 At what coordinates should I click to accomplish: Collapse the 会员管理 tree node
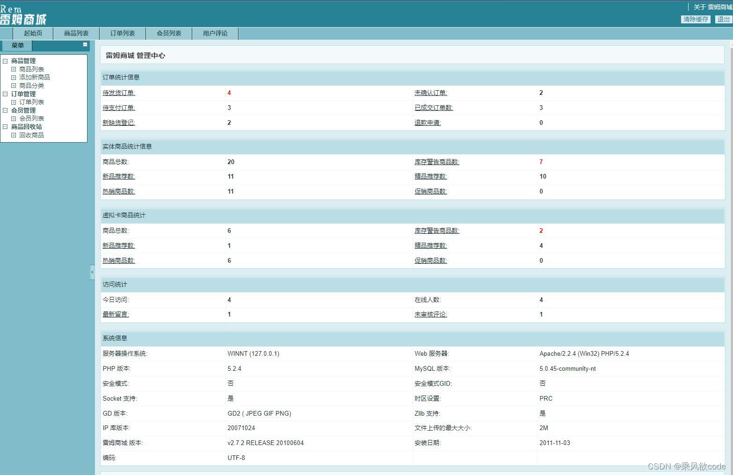(x=6, y=110)
